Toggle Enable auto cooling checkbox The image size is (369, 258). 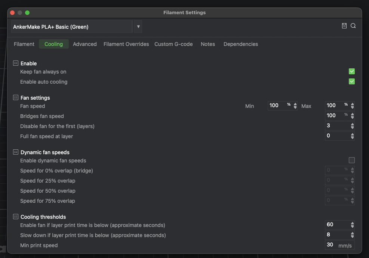(x=351, y=81)
